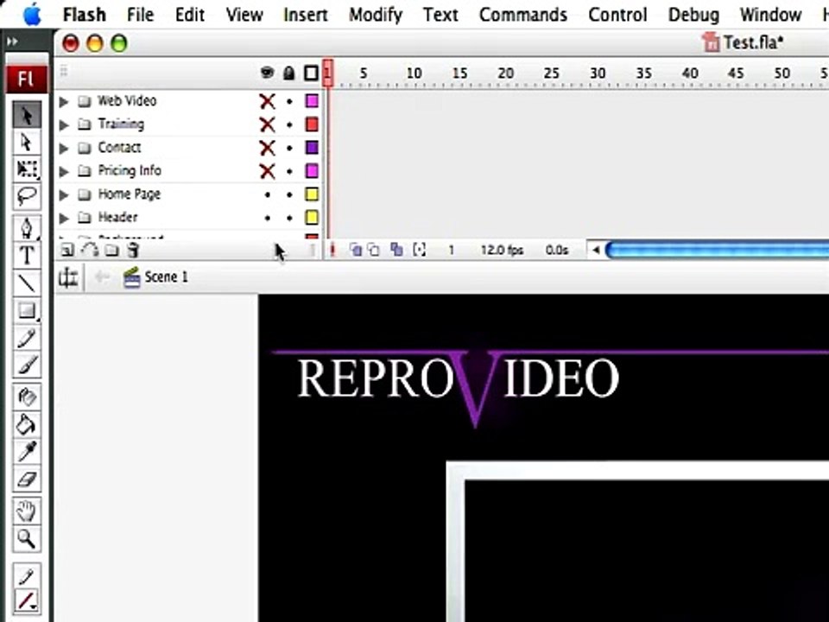Toggle all layers visibility eye icon
829x622 pixels.
coord(268,73)
